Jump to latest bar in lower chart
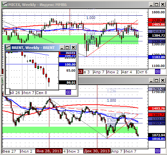 point(158,151)
